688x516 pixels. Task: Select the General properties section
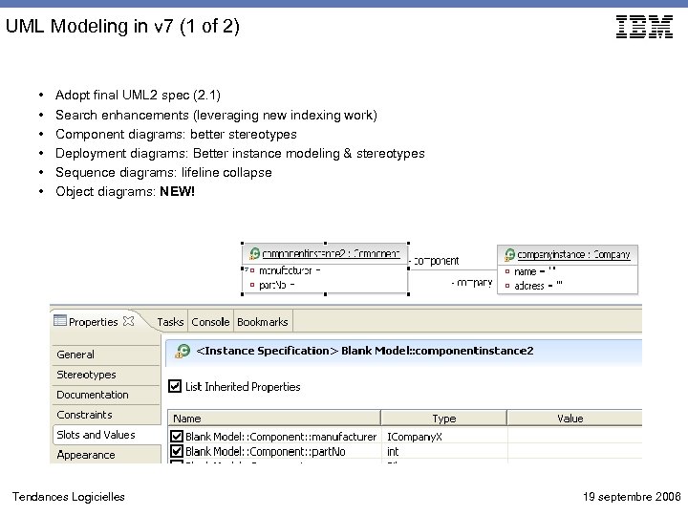105,355
